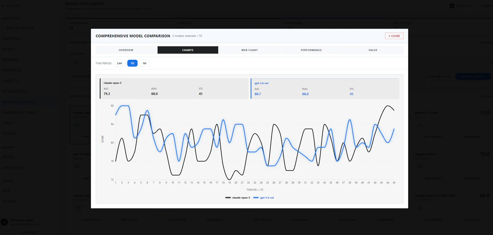Click the claude-opus-4-5-20251101 model name

pyautogui.click(x=435, y=196)
